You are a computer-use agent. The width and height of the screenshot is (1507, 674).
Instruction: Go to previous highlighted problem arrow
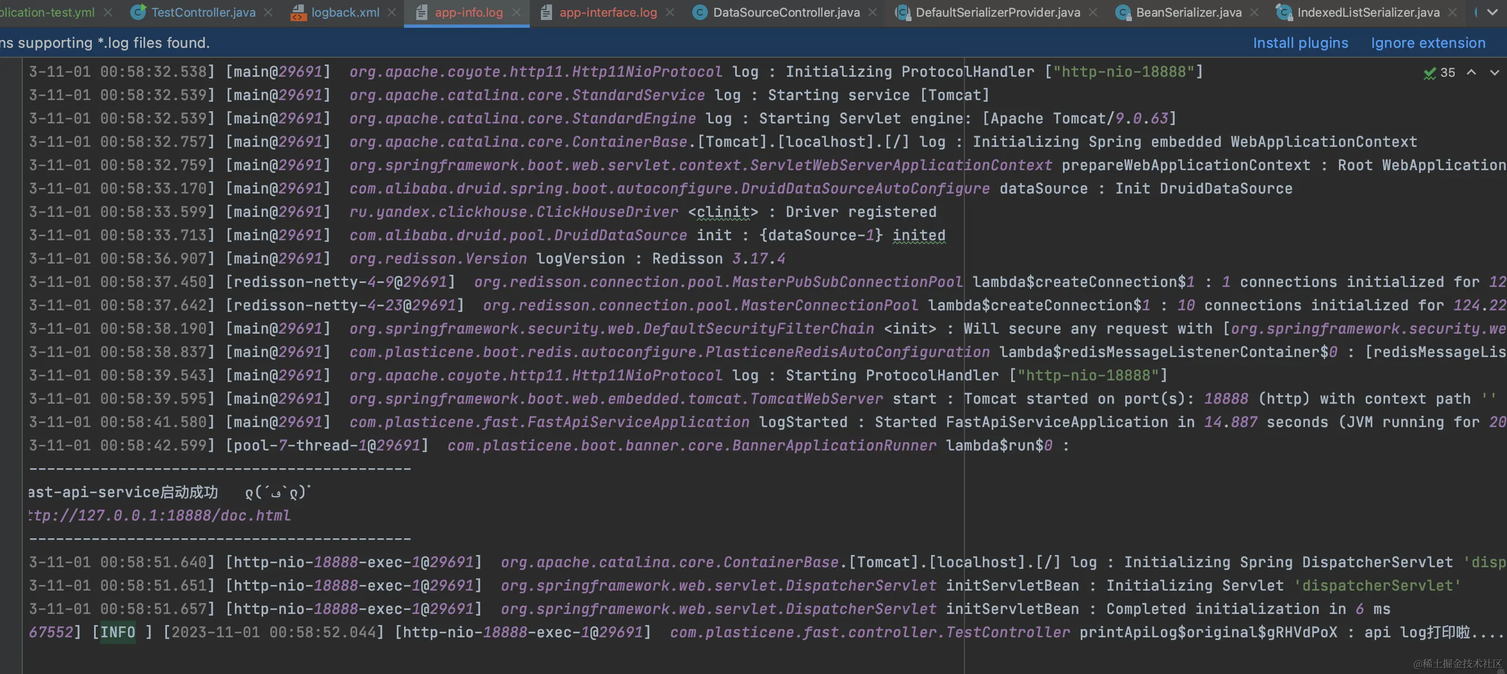1471,72
